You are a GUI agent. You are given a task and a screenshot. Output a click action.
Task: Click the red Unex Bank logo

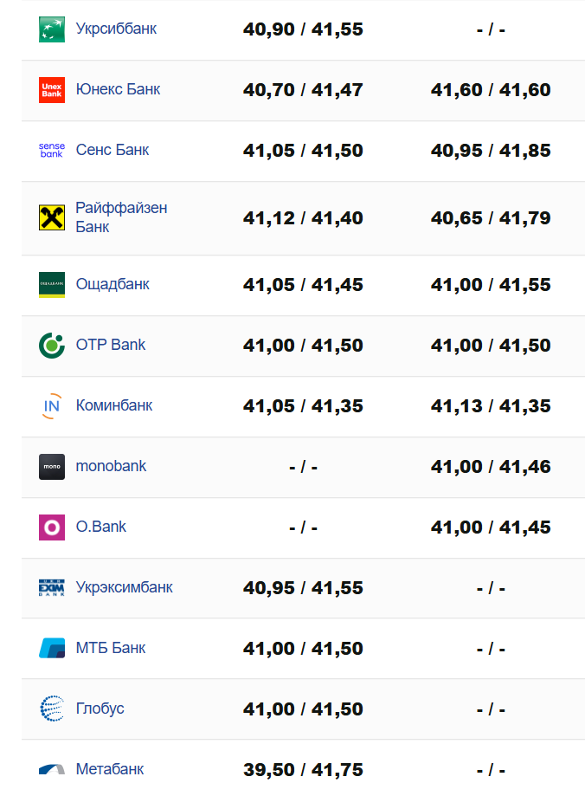click(x=52, y=90)
